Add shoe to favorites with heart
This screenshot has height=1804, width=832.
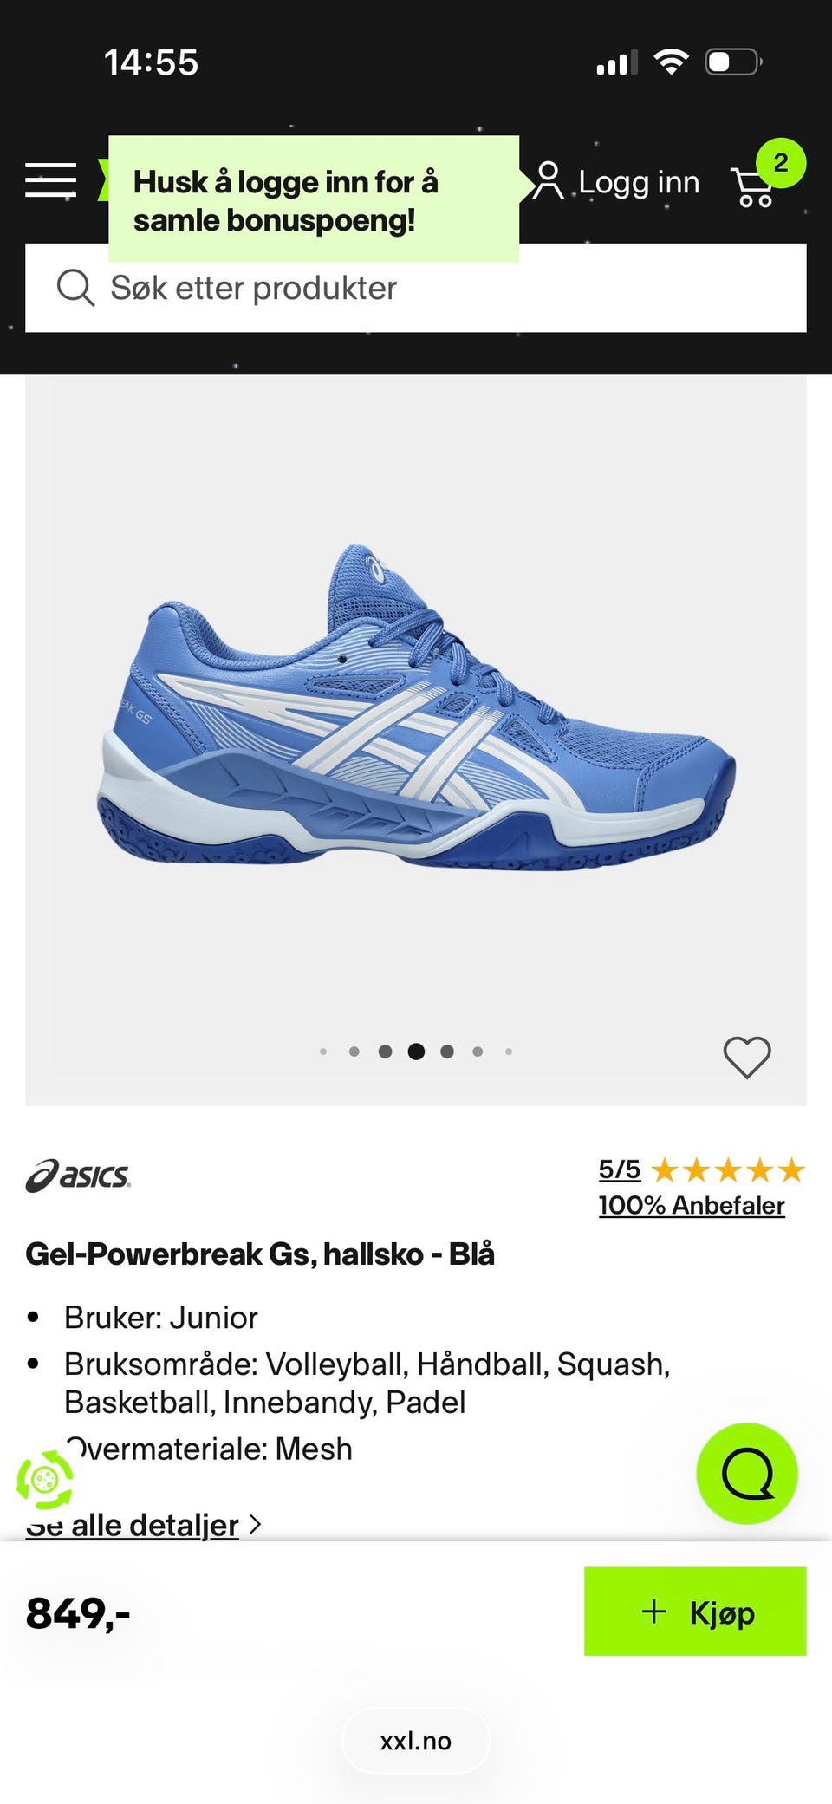click(x=747, y=1058)
